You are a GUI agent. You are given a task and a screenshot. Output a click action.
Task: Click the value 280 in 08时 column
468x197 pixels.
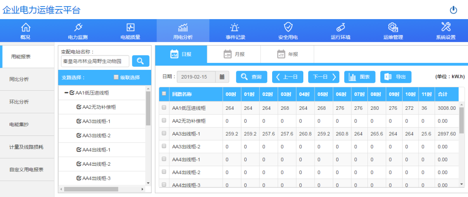click(374, 108)
